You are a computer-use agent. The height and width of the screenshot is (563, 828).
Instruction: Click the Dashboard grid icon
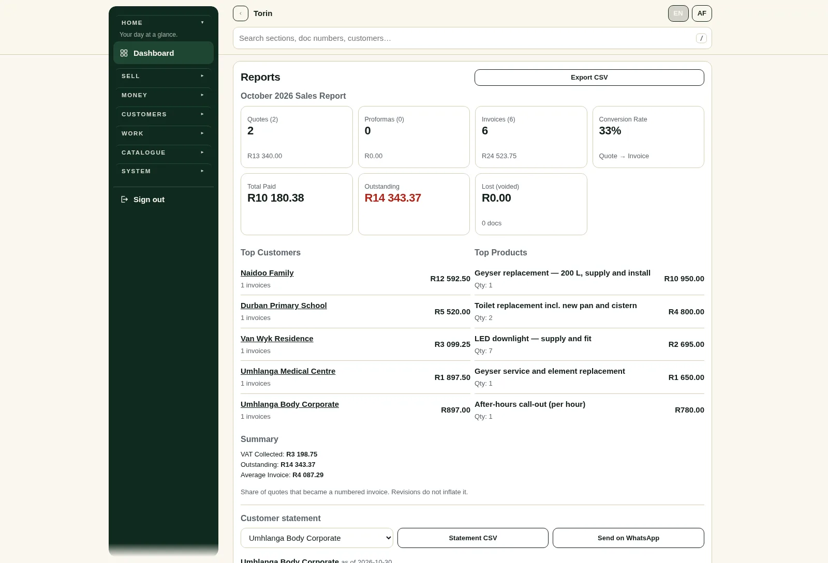point(124,53)
